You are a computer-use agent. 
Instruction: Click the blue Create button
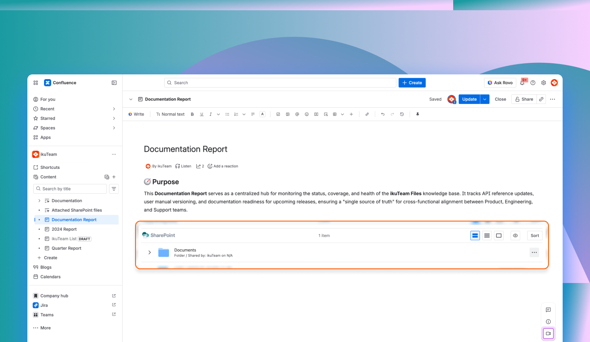(x=412, y=83)
